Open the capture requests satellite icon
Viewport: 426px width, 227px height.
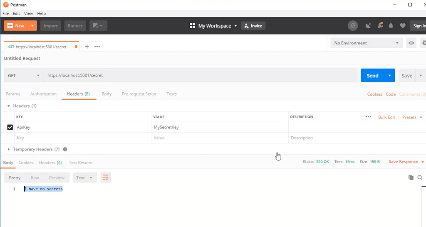[x=368, y=26]
